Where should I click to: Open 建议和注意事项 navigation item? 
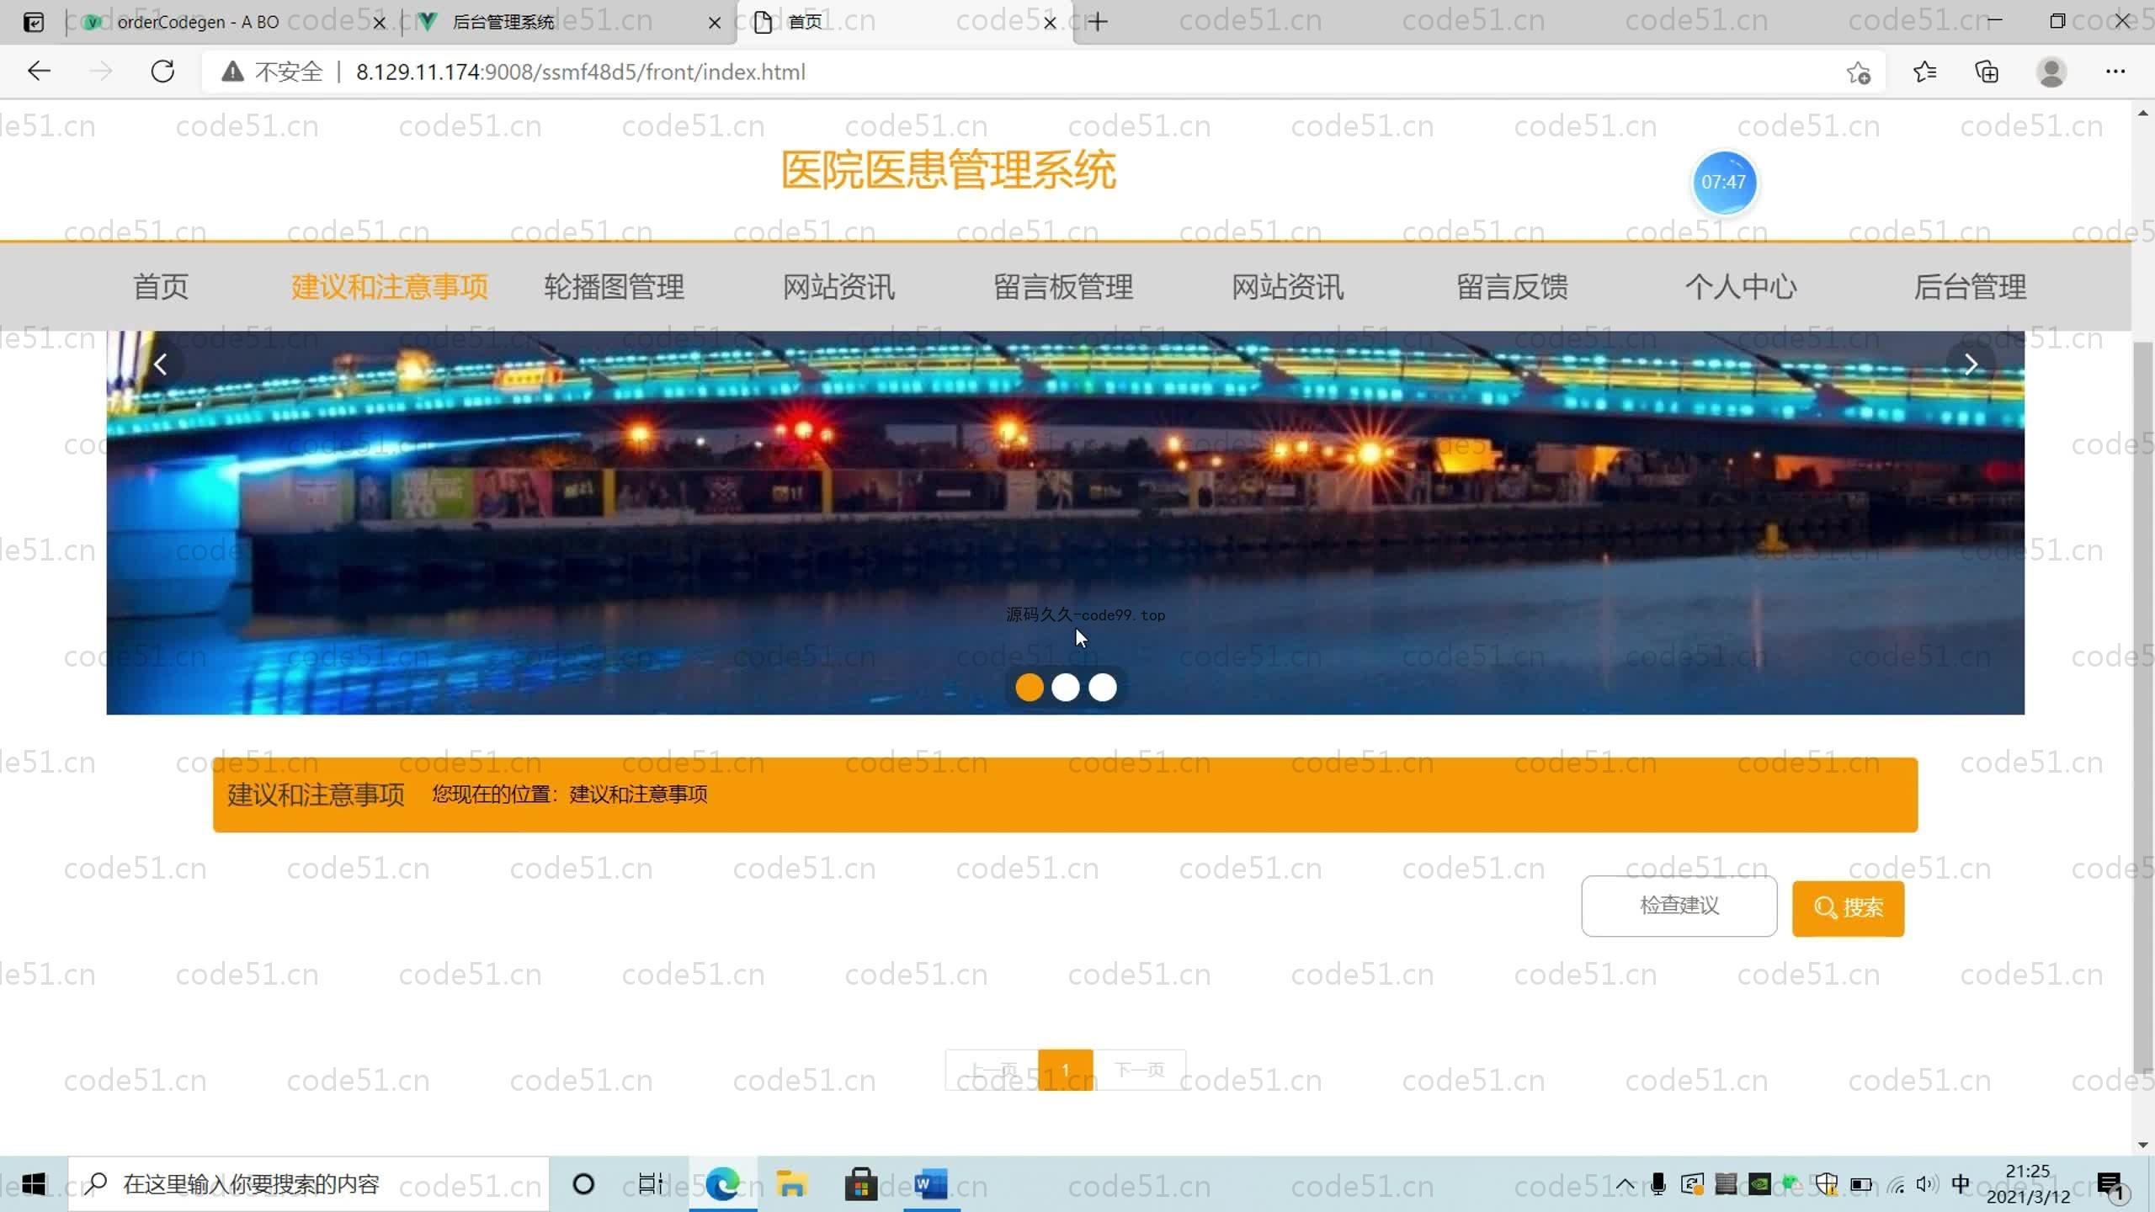[x=390, y=287]
